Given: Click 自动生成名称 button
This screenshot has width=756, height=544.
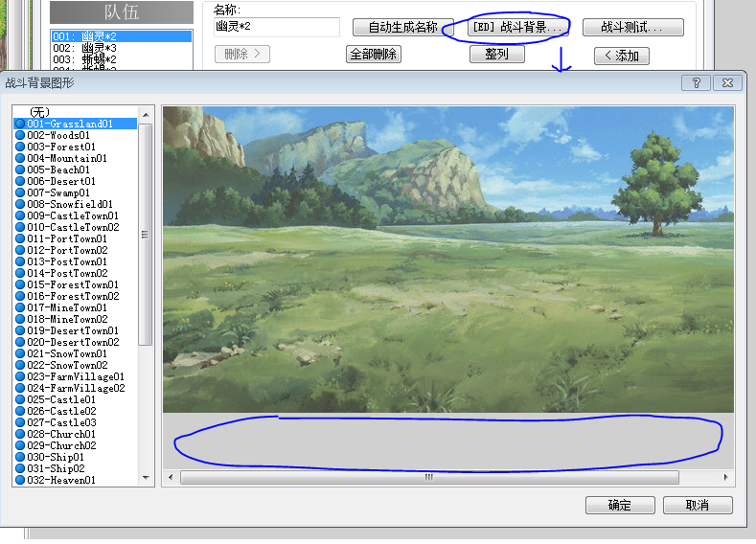Looking at the screenshot, I should [402, 28].
